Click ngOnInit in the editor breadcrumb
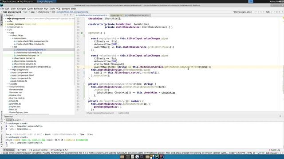Image resolution: width=284 pixels, height=159 pixels. (123, 113)
